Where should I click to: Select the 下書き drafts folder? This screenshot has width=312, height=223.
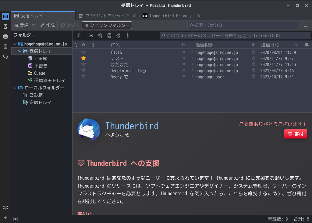(x=42, y=66)
